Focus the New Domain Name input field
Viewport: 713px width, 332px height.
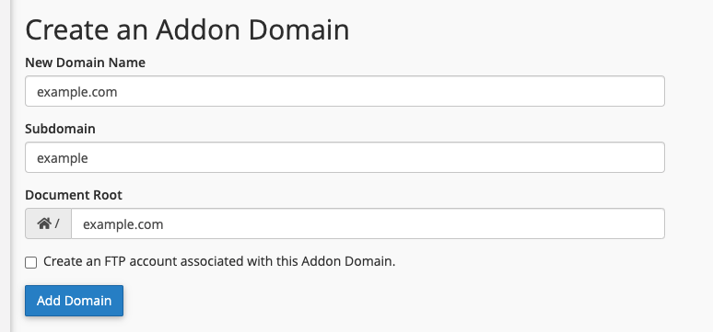(345, 91)
